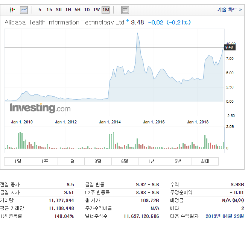Viewport: 248px width, 225px height.
Task: Click the 2.0B volume axis label
Action: 230,127
